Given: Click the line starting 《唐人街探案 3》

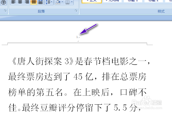Looking at the screenshot, I should pos(81,61).
